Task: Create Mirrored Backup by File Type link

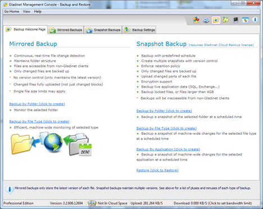Action: pyautogui.click(x=39, y=121)
